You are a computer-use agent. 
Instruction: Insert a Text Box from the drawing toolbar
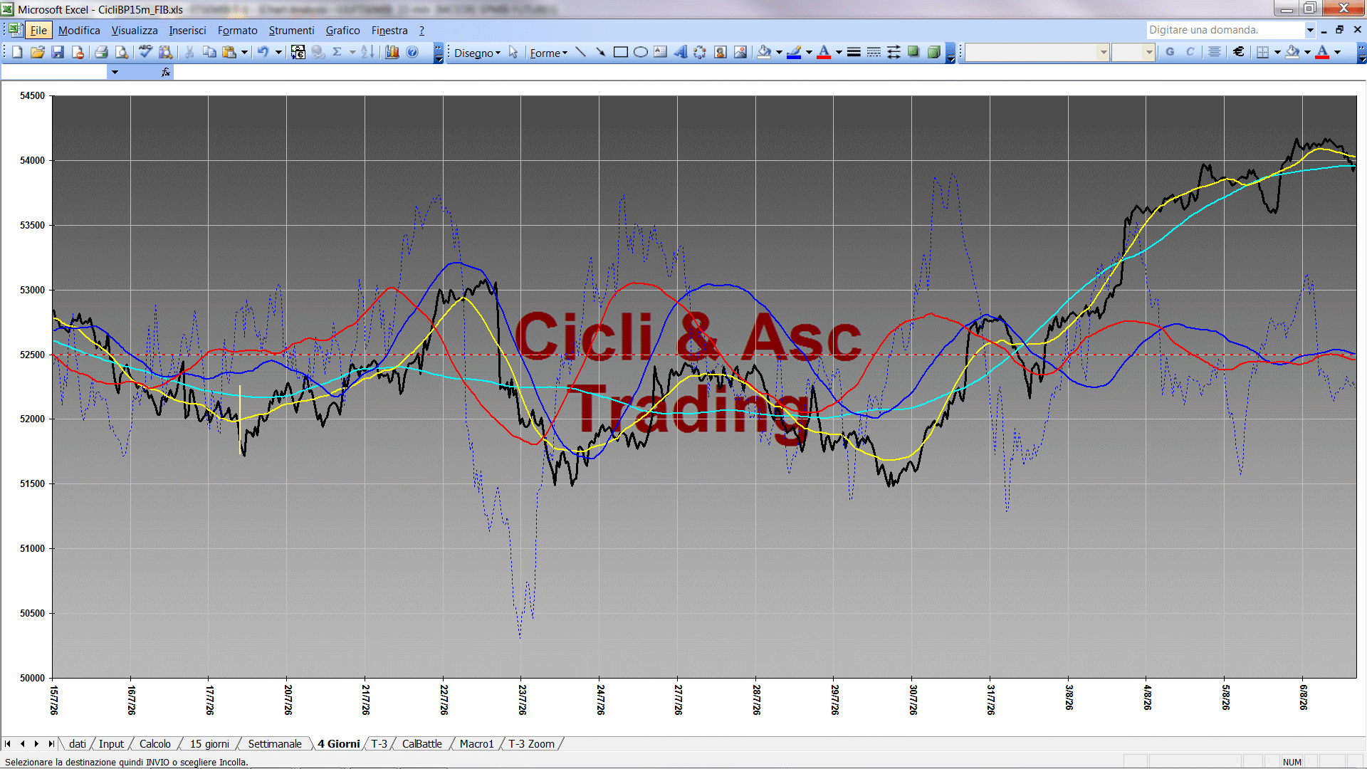[661, 52]
